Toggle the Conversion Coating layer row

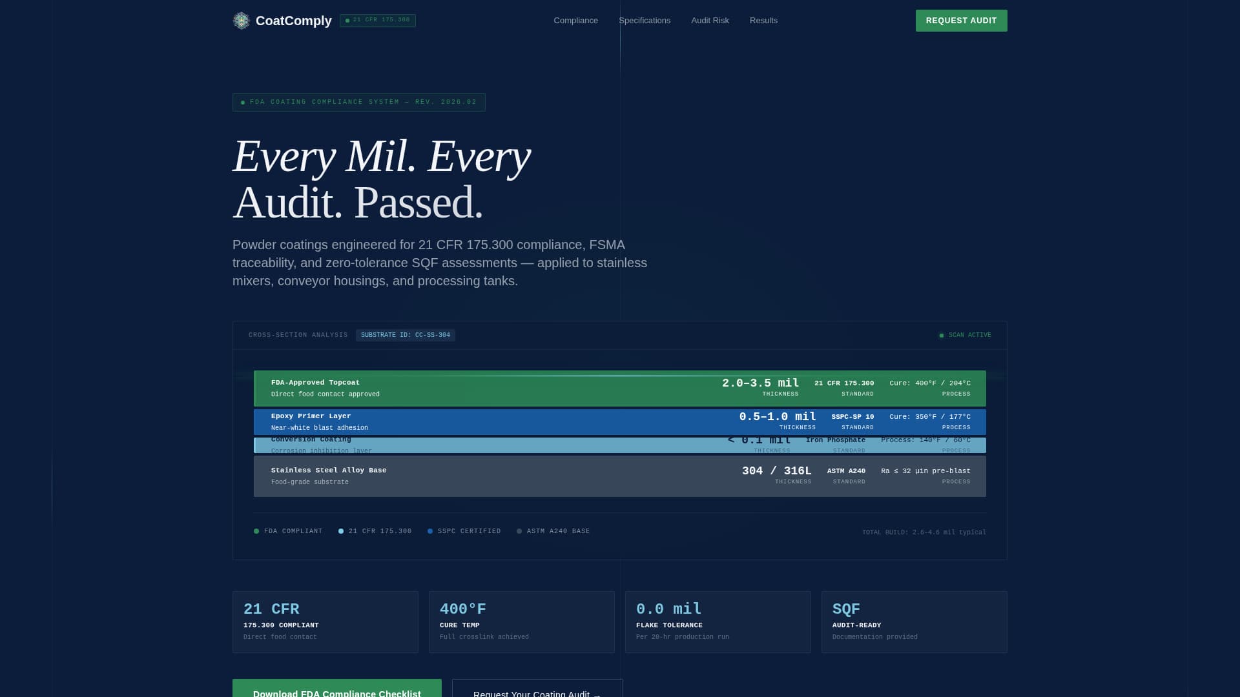click(x=619, y=445)
